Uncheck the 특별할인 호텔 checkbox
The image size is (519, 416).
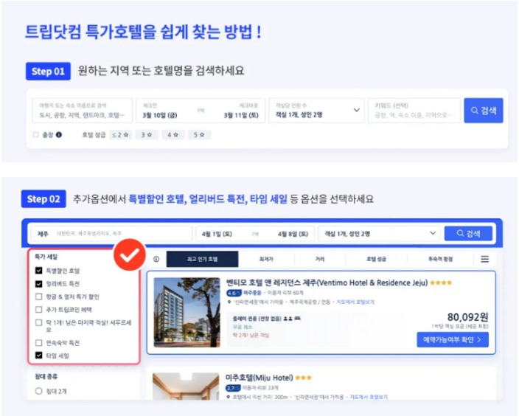[39, 271]
